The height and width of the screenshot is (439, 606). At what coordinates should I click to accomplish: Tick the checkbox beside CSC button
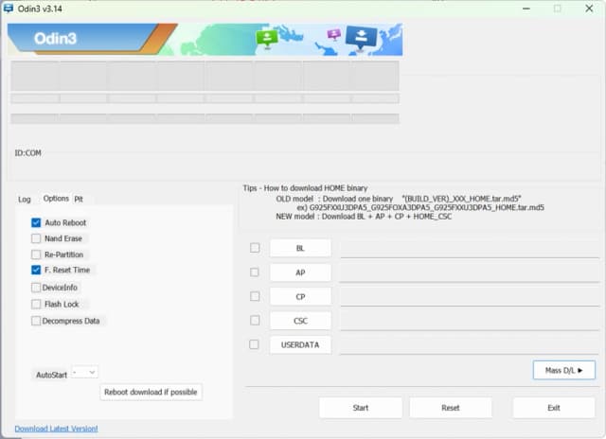pyautogui.click(x=255, y=320)
